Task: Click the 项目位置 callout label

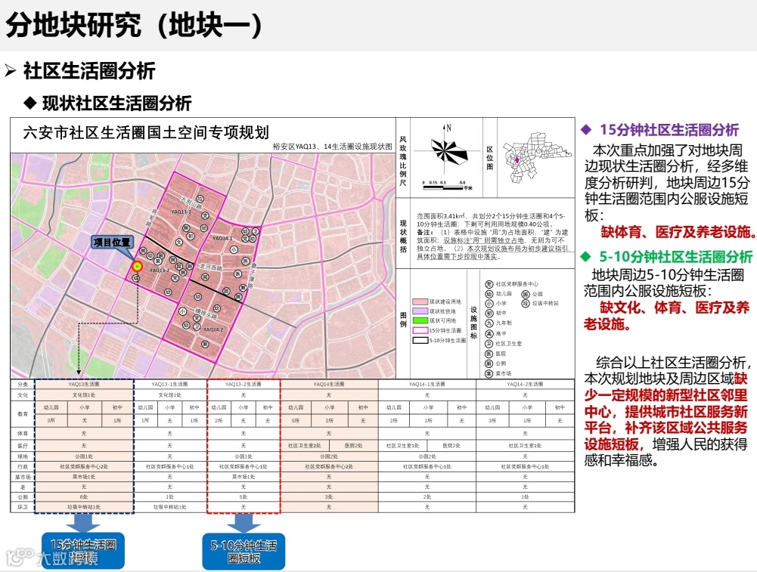Action: [x=112, y=242]
